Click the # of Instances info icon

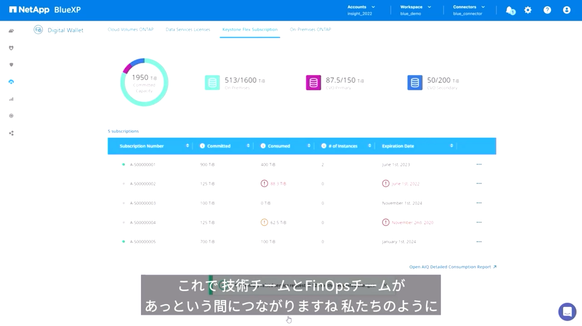(x=323, y=146)
